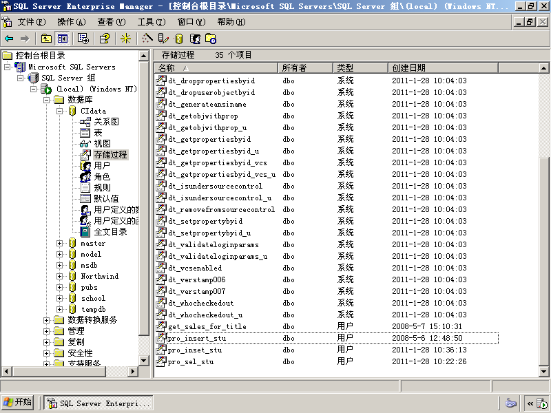This screenshot has height=413, width=551.
Task: Open the 窗口(W) menu
Action: [x=191, y=22]
